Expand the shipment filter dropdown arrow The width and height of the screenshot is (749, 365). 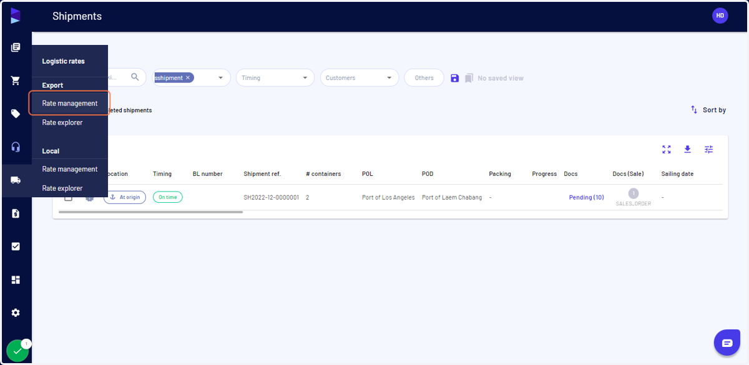tap(220, 78)
